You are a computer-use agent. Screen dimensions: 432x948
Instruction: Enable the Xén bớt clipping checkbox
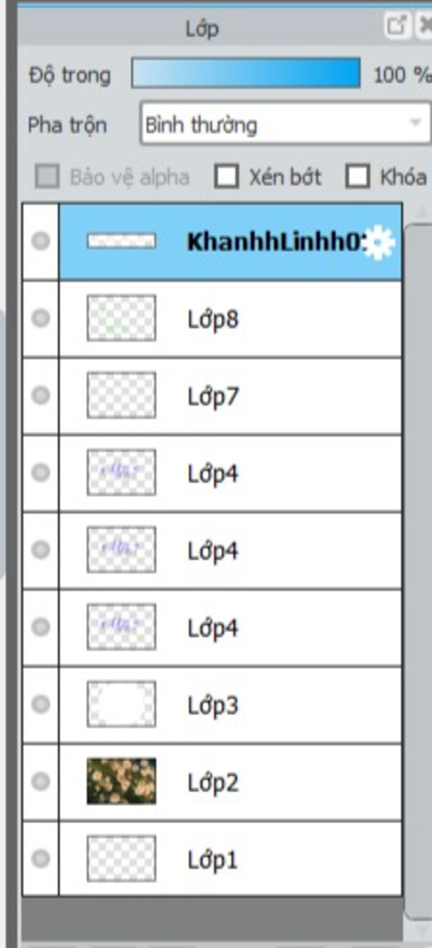point(227,176)
